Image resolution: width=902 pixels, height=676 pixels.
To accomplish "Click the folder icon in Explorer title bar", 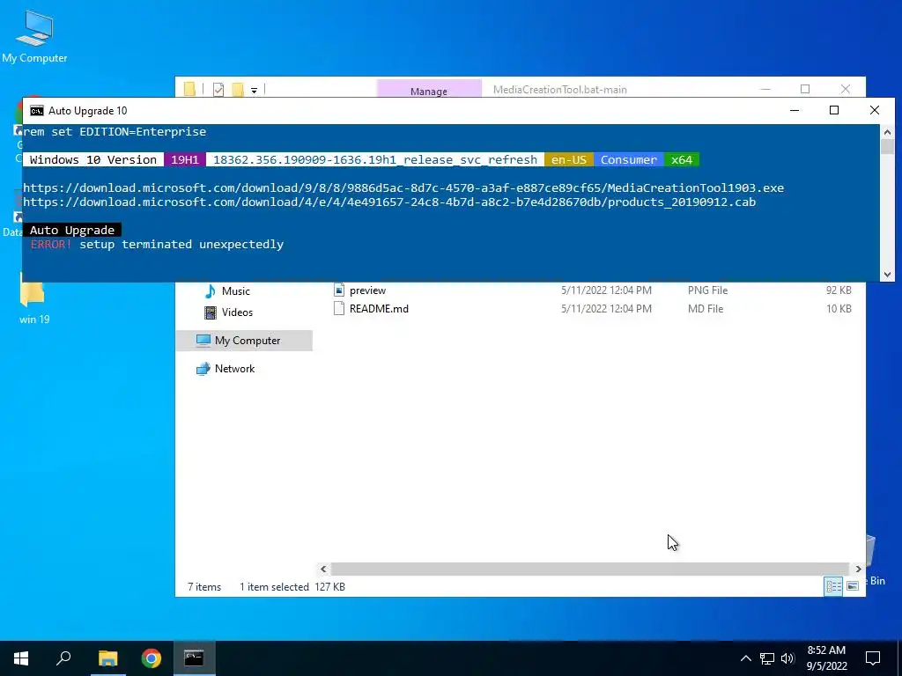I will point(190,89).
